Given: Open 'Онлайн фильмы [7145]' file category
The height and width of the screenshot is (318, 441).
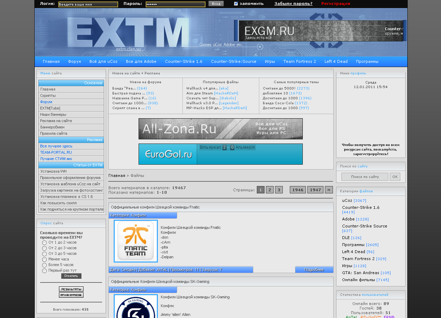Looking at the screenshot, I should click(x=366, y=280).
